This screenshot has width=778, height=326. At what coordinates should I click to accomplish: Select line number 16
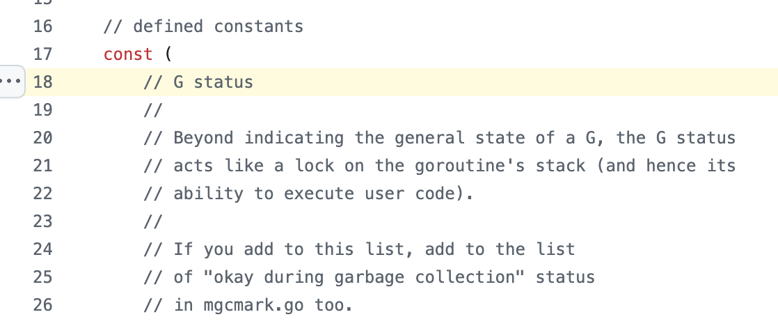(x=42, y=26)
